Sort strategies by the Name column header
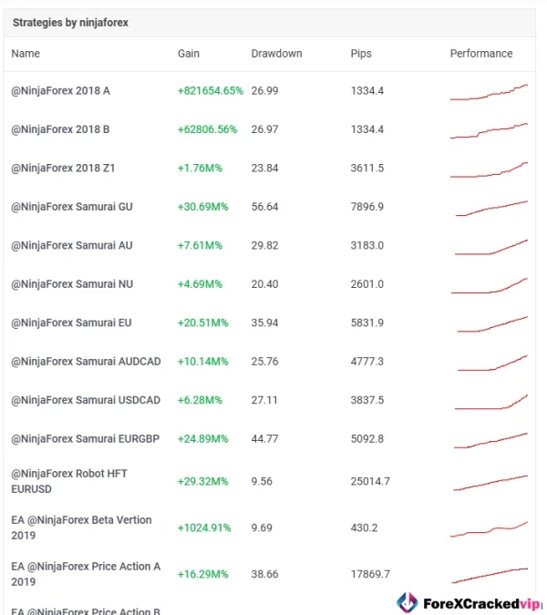 coord(26,54)
